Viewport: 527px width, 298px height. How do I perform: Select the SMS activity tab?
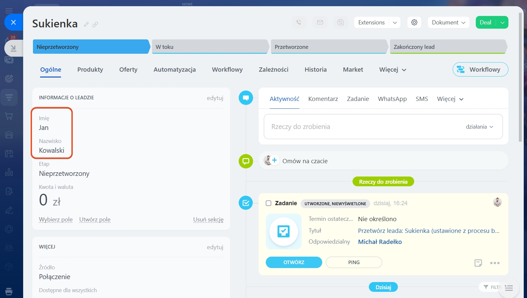click(422, 99)
